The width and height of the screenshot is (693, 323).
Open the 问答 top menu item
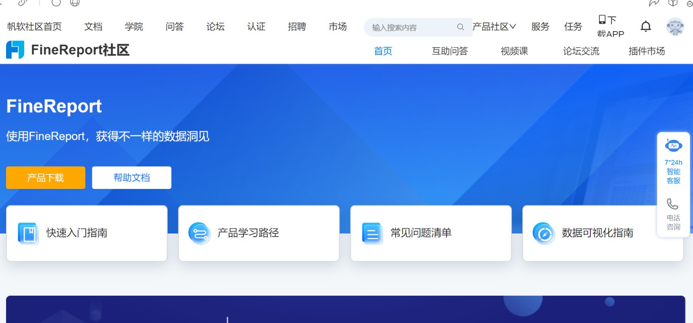(175, 27)
